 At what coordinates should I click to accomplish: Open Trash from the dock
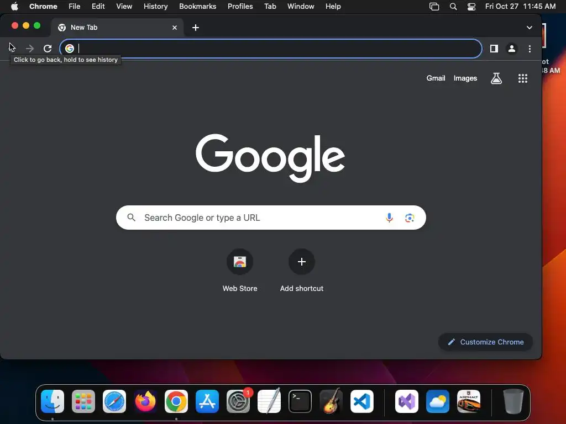tap(513, 401)
